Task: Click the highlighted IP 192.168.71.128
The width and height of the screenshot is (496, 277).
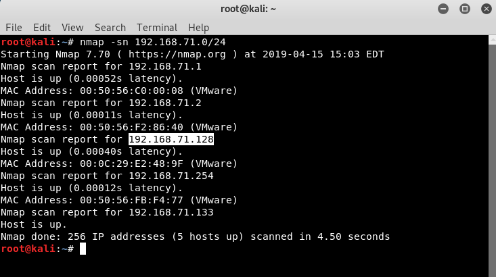Action: click(x=171, y=139)
